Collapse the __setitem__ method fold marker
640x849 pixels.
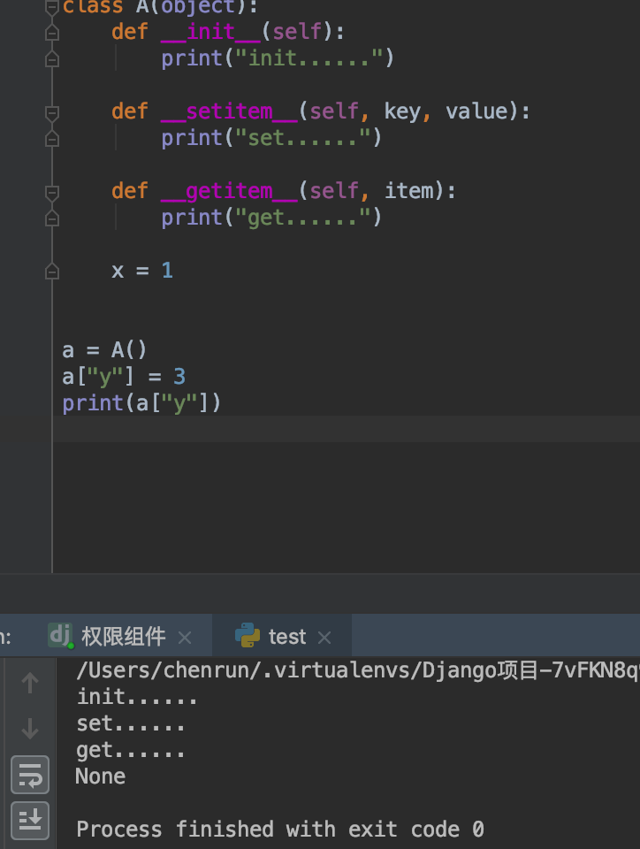click(52, 112)
